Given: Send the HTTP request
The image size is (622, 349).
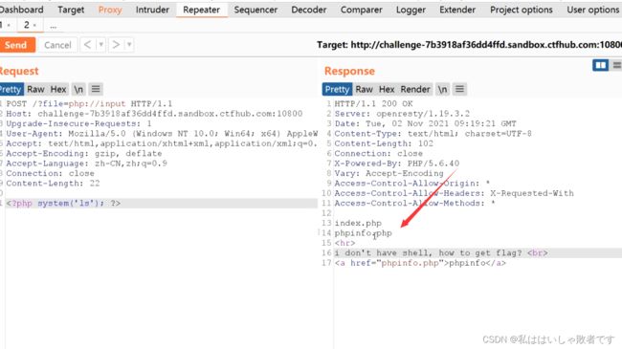Looking at the screenshot, I should (17, 45).
